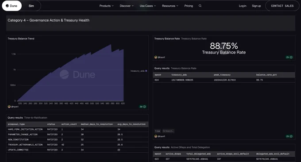
Task: Open the Sign up link
Action: [x=256, y=6]
